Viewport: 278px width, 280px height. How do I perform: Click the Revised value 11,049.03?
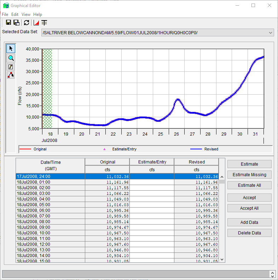coord(196,199)
